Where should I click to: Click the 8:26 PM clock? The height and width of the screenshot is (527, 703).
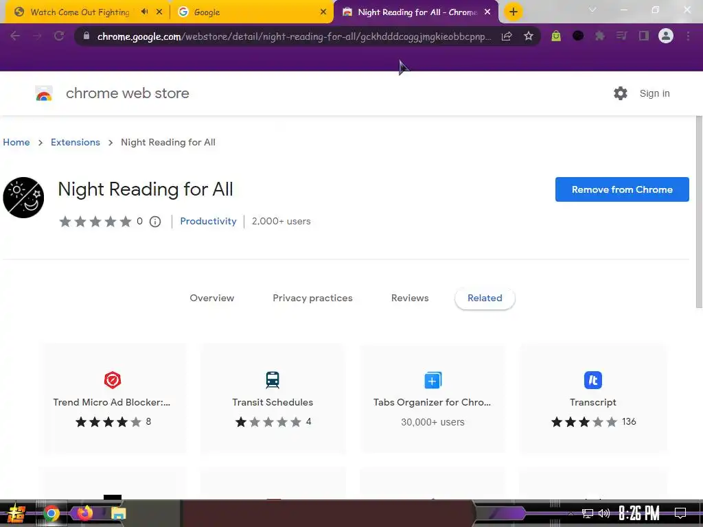click(x=639, y=513)
